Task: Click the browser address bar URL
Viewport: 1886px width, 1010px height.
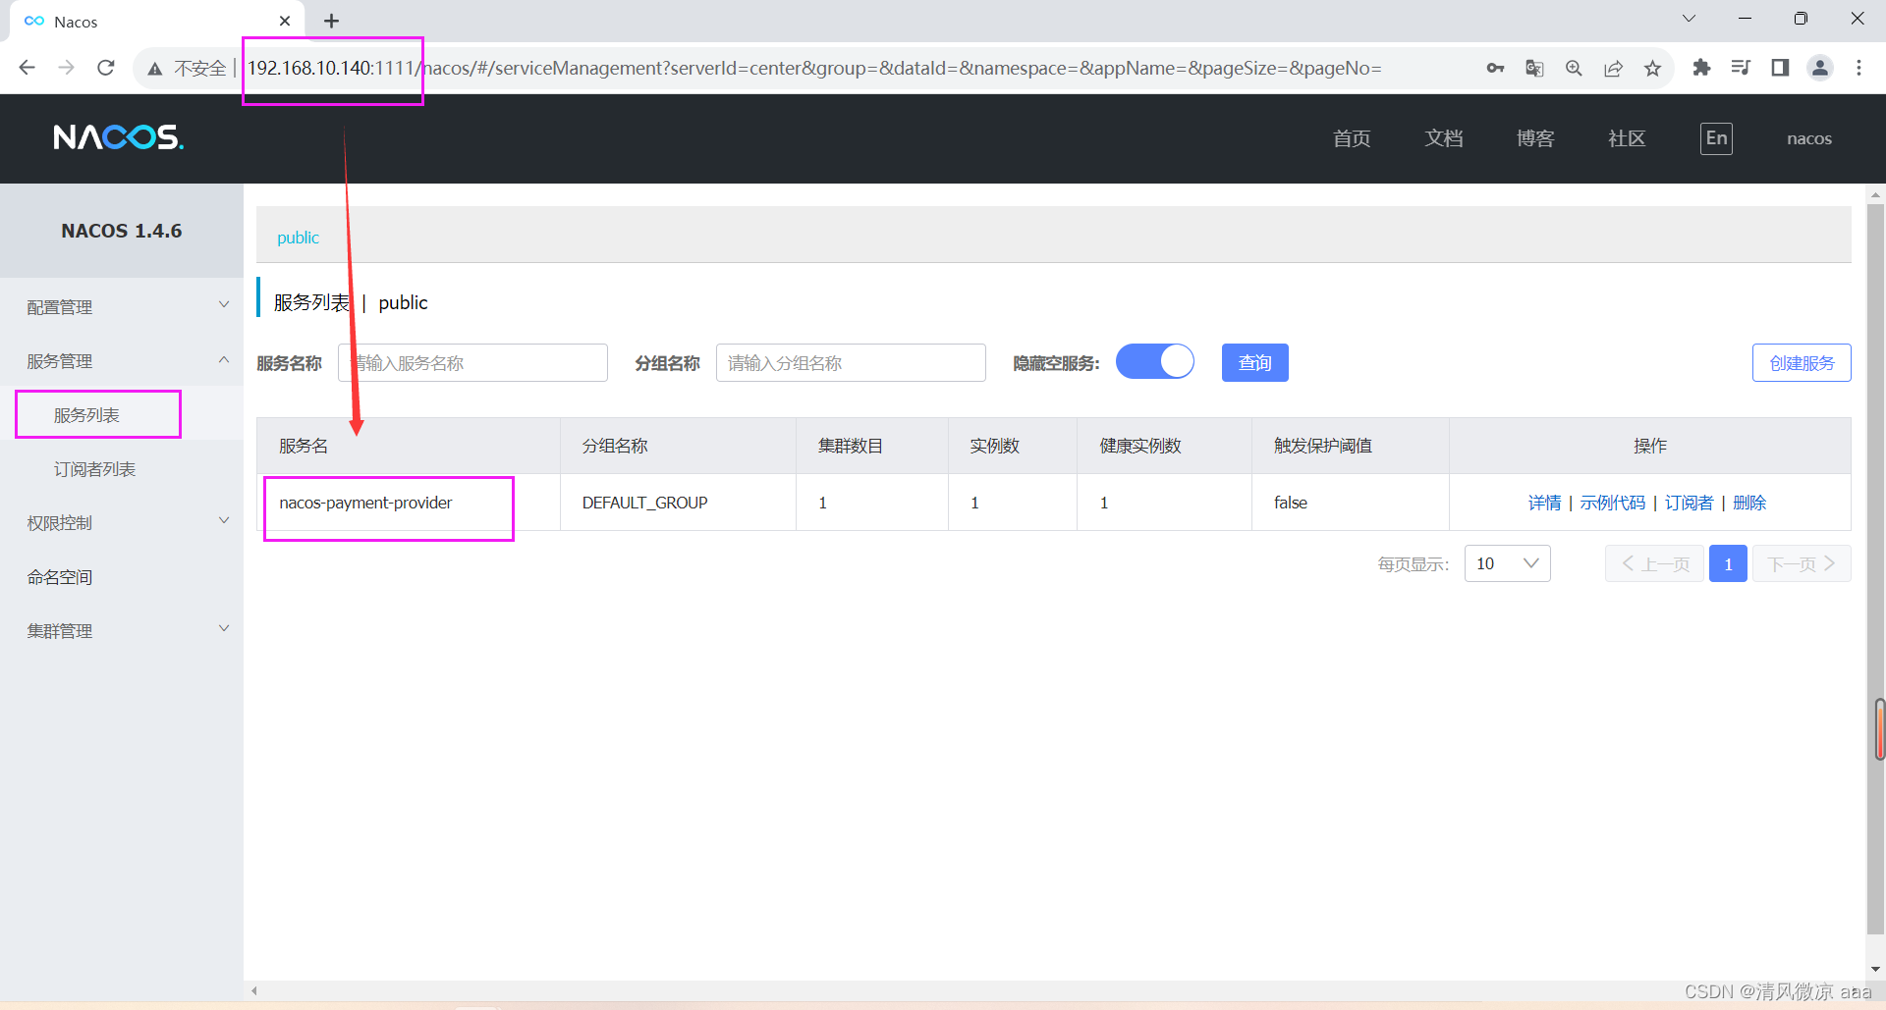Action: pos(813,68)
